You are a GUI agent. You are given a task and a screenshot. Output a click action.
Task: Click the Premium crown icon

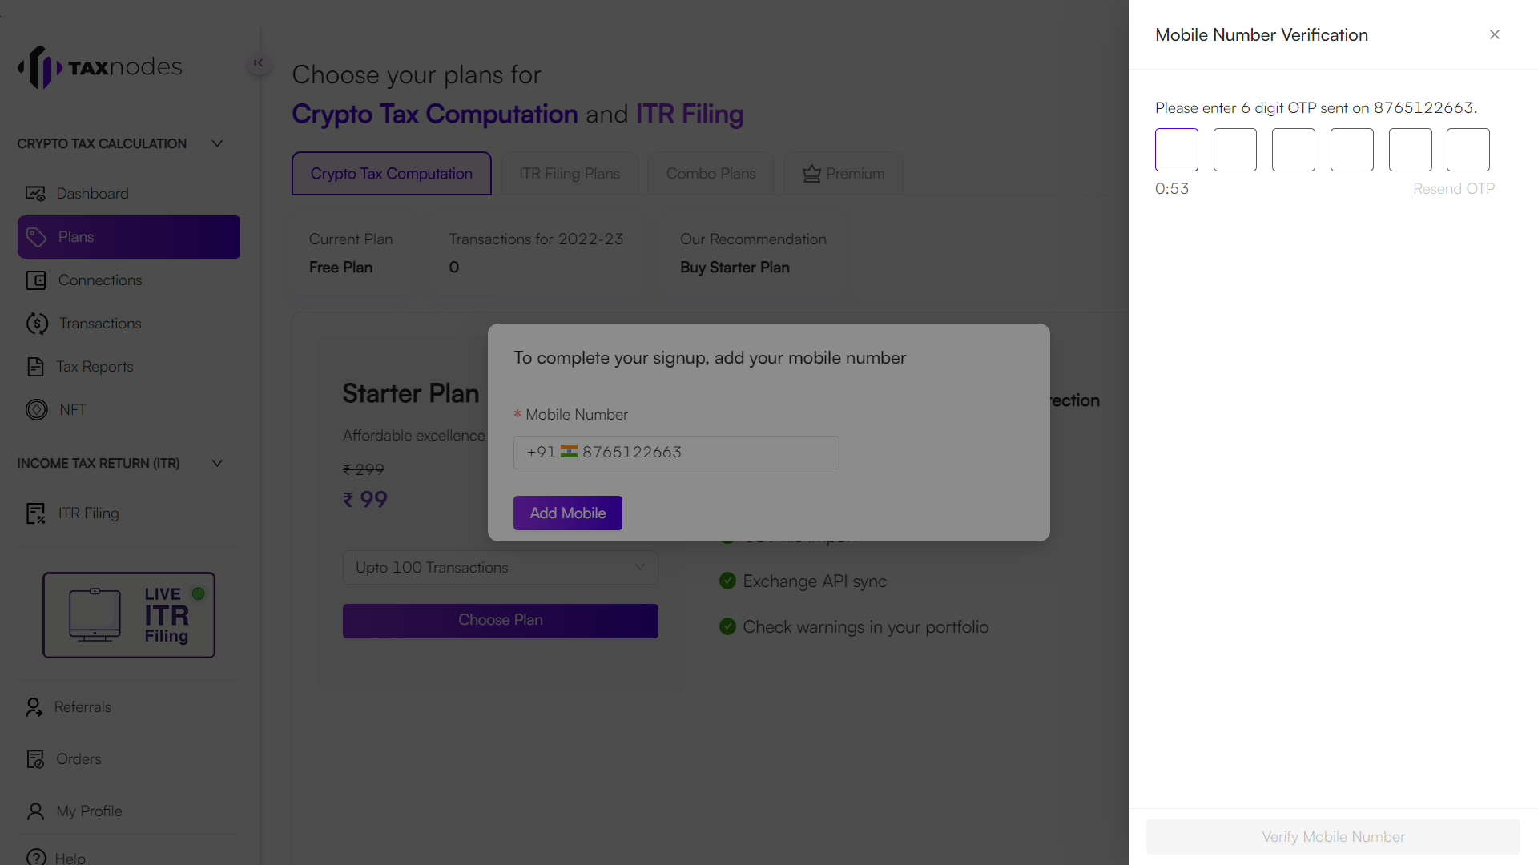811,174
